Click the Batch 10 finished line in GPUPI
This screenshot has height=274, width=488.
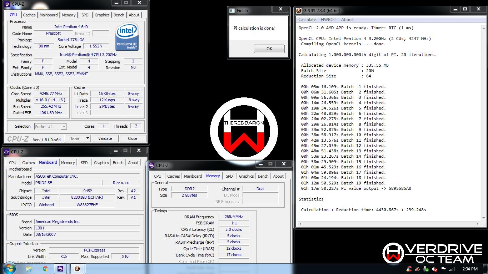343,135
